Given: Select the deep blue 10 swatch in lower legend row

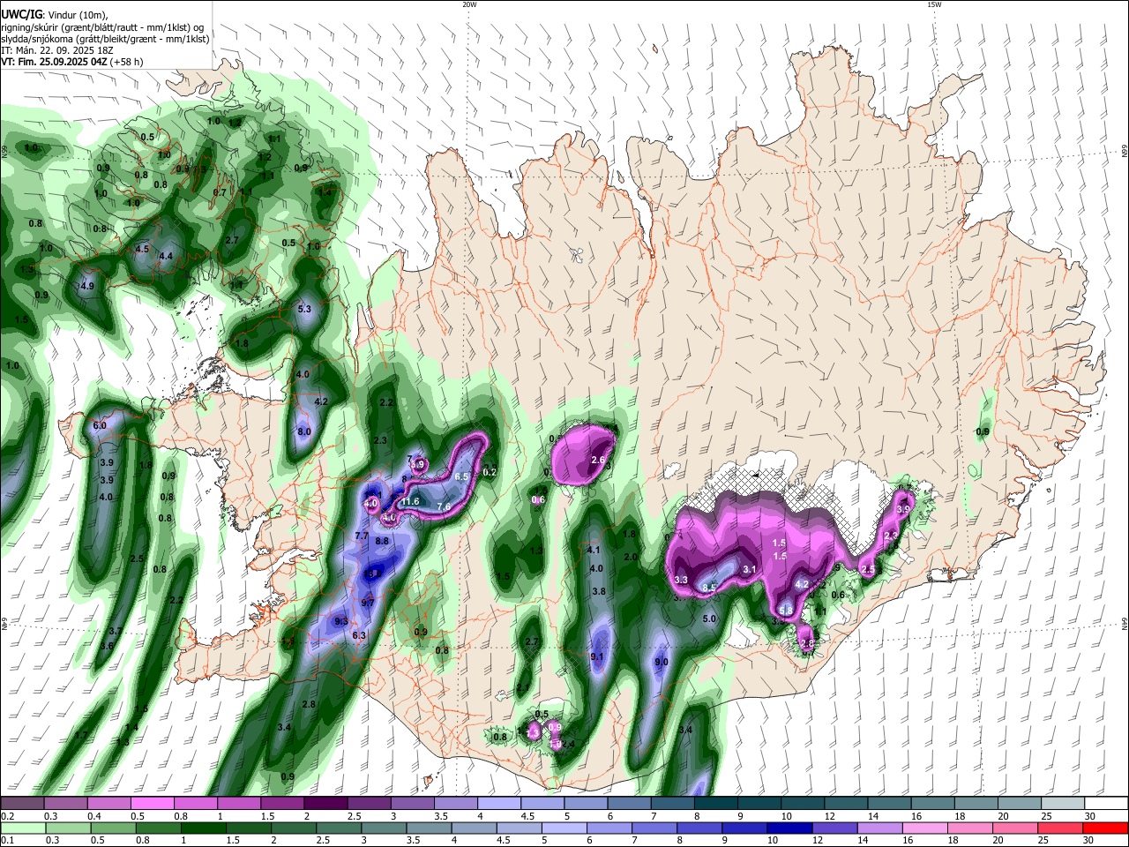Looking at the screenshot, I should click(790, 828).
